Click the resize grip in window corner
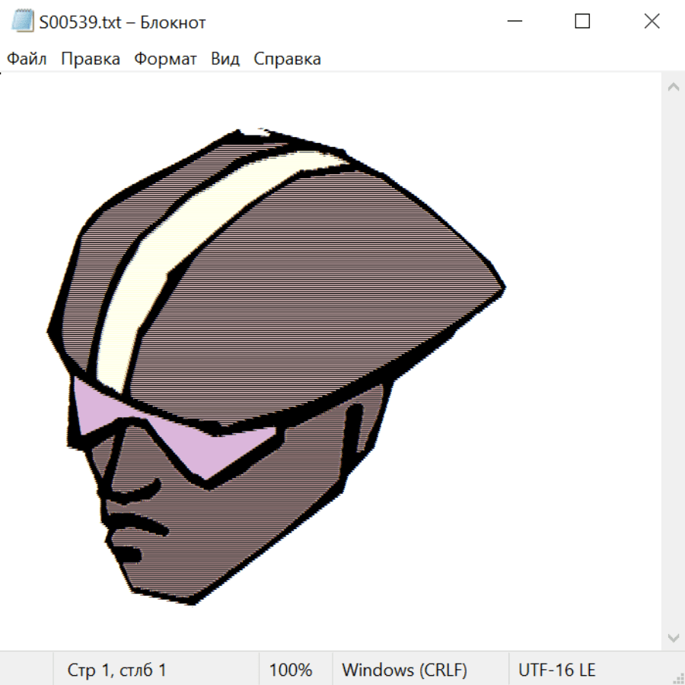 (677, 677)
